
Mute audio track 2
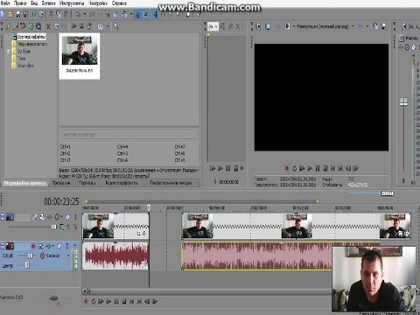tap(59, 247)
